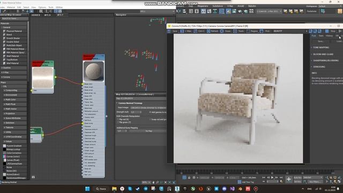Viewport: 343px width, 193px height.
Task: Open the V-Ray menu in 3ds Max
Action: point(230,6)
